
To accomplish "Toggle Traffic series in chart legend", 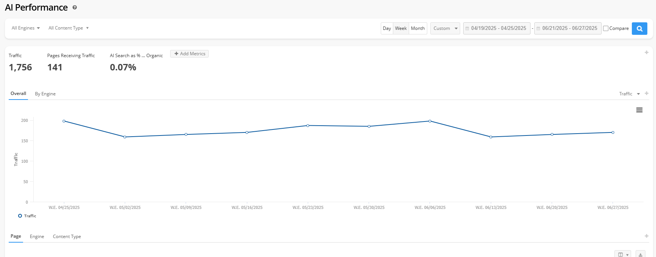I will point(27,216).
